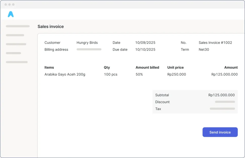245x158 pixels.
Task: Click the Sales invoice page heading
Action: point(51,26)
